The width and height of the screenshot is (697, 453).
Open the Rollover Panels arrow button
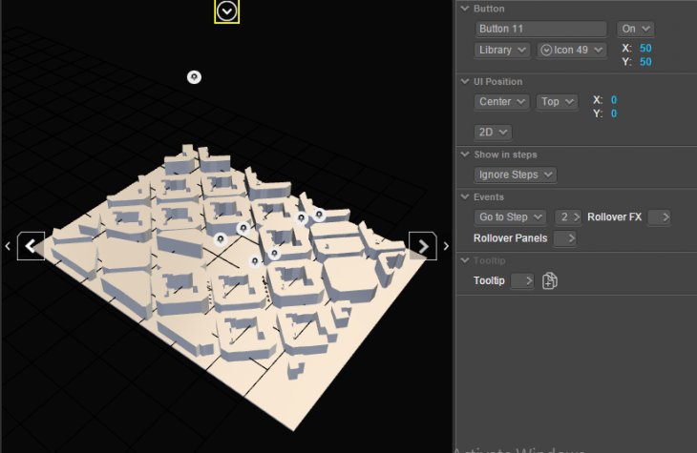(x=565, y=238)
